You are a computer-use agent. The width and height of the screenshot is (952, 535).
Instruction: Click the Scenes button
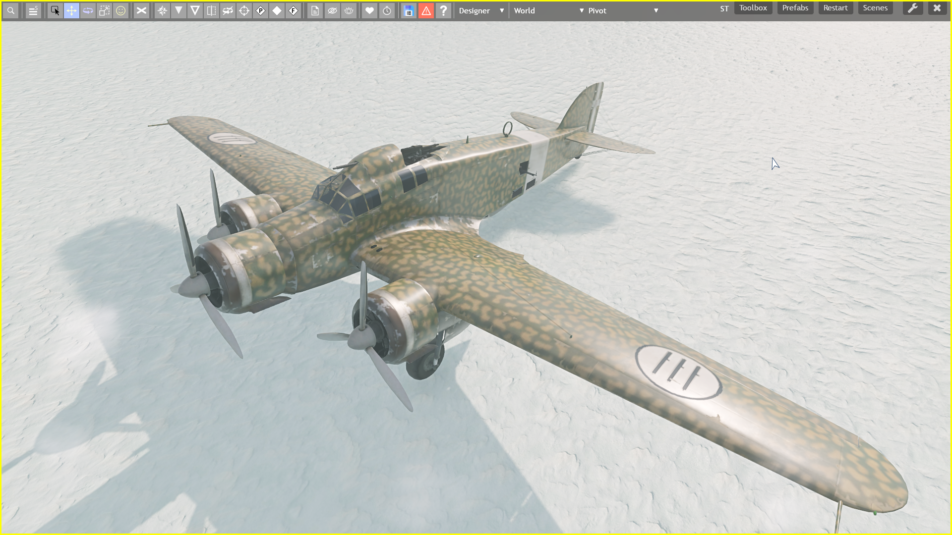tap(875, 8)
